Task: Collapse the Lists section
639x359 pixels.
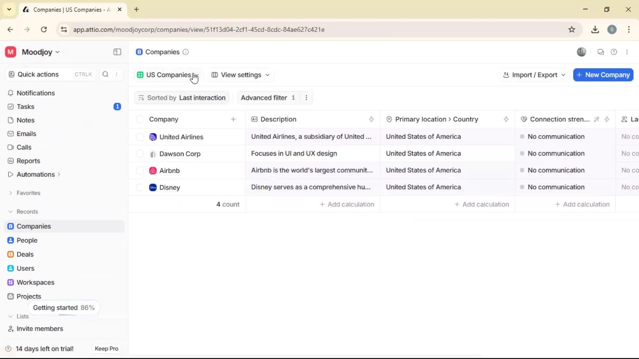Action: tap(18, 316)
